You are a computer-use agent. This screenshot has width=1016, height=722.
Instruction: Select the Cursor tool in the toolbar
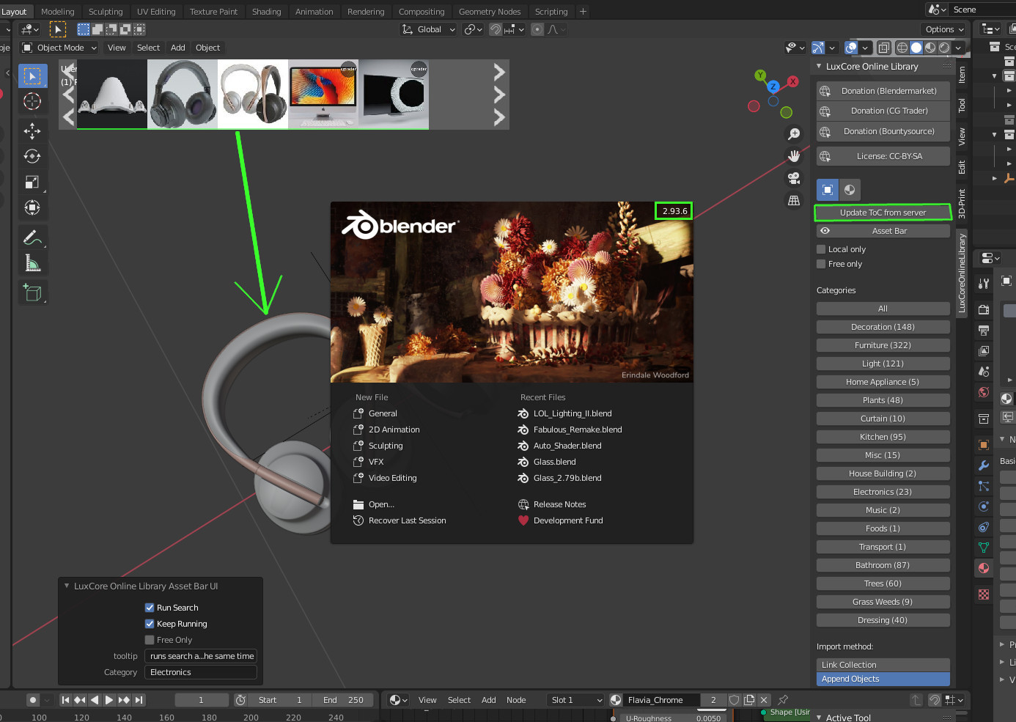(32, 101)
